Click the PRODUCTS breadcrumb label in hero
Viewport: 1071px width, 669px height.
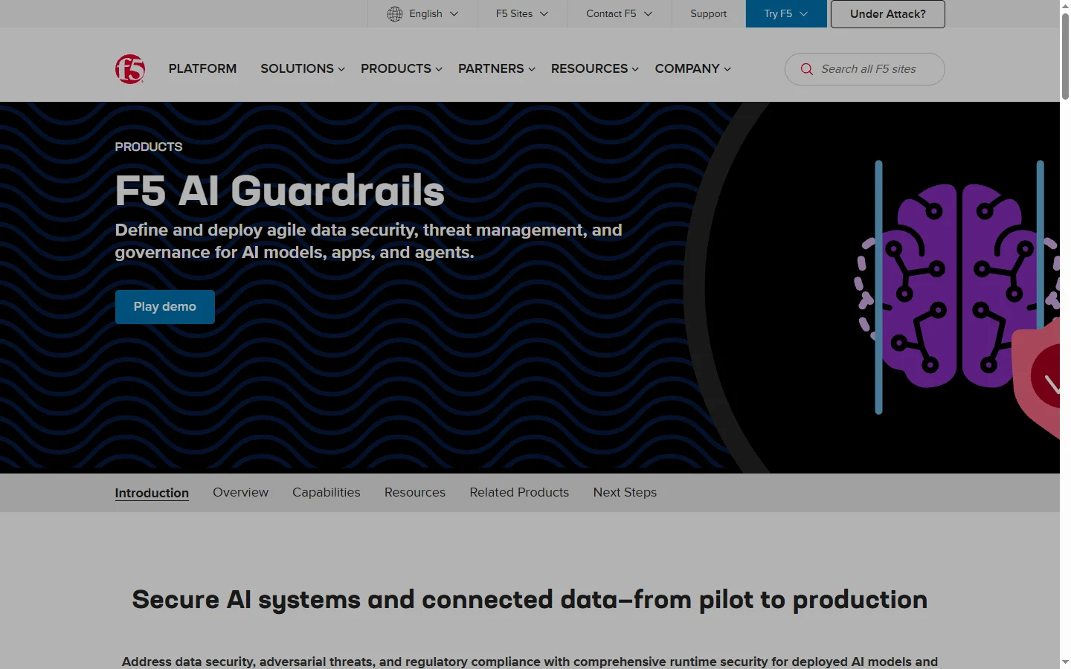pos(149,147)
